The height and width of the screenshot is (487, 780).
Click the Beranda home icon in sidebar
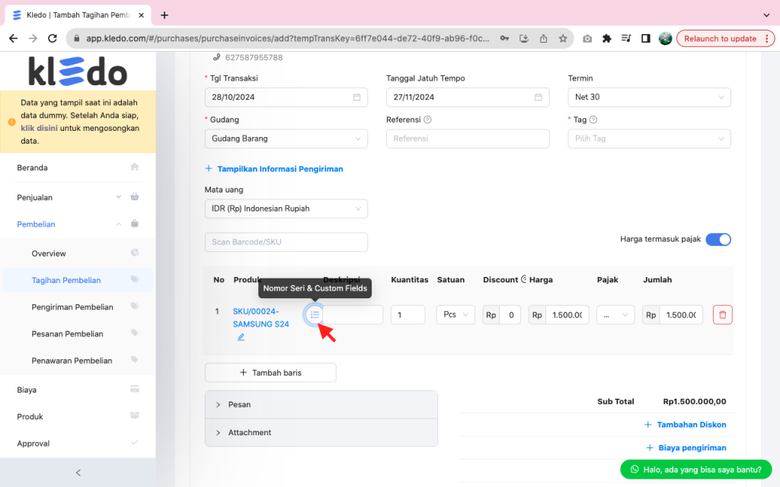(x=134, y=167)
